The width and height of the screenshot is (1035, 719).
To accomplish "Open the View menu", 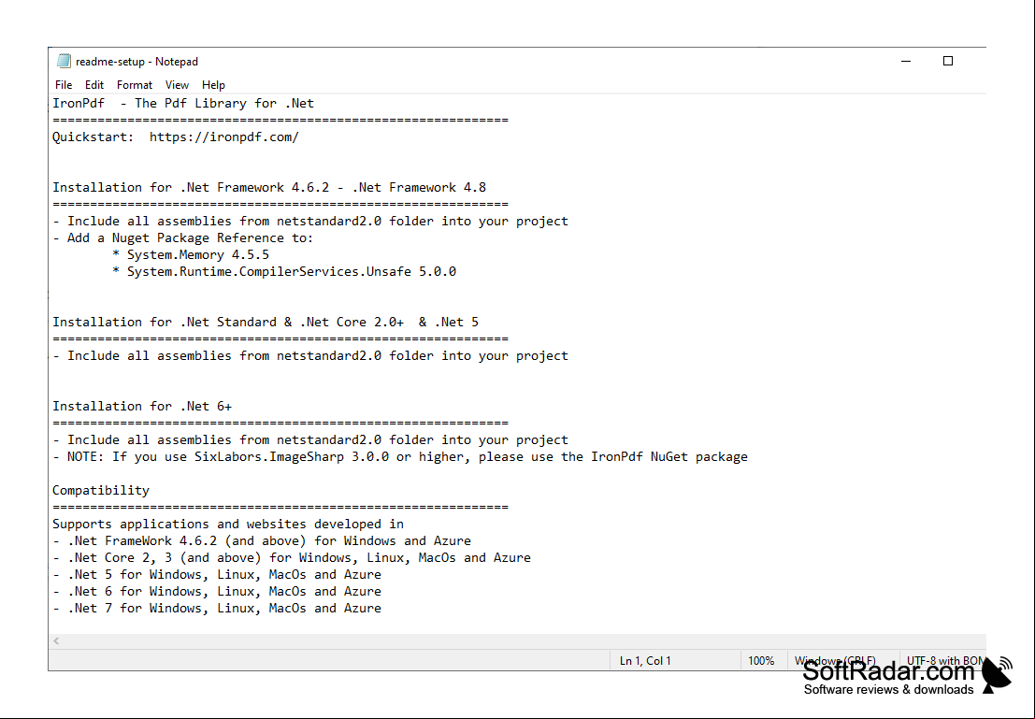I will pos(177,84).
